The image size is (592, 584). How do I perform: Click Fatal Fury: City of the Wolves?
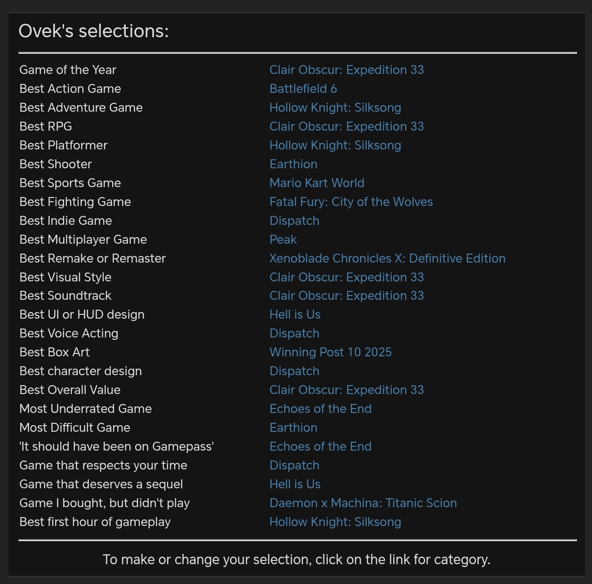(x=351, y=202)
